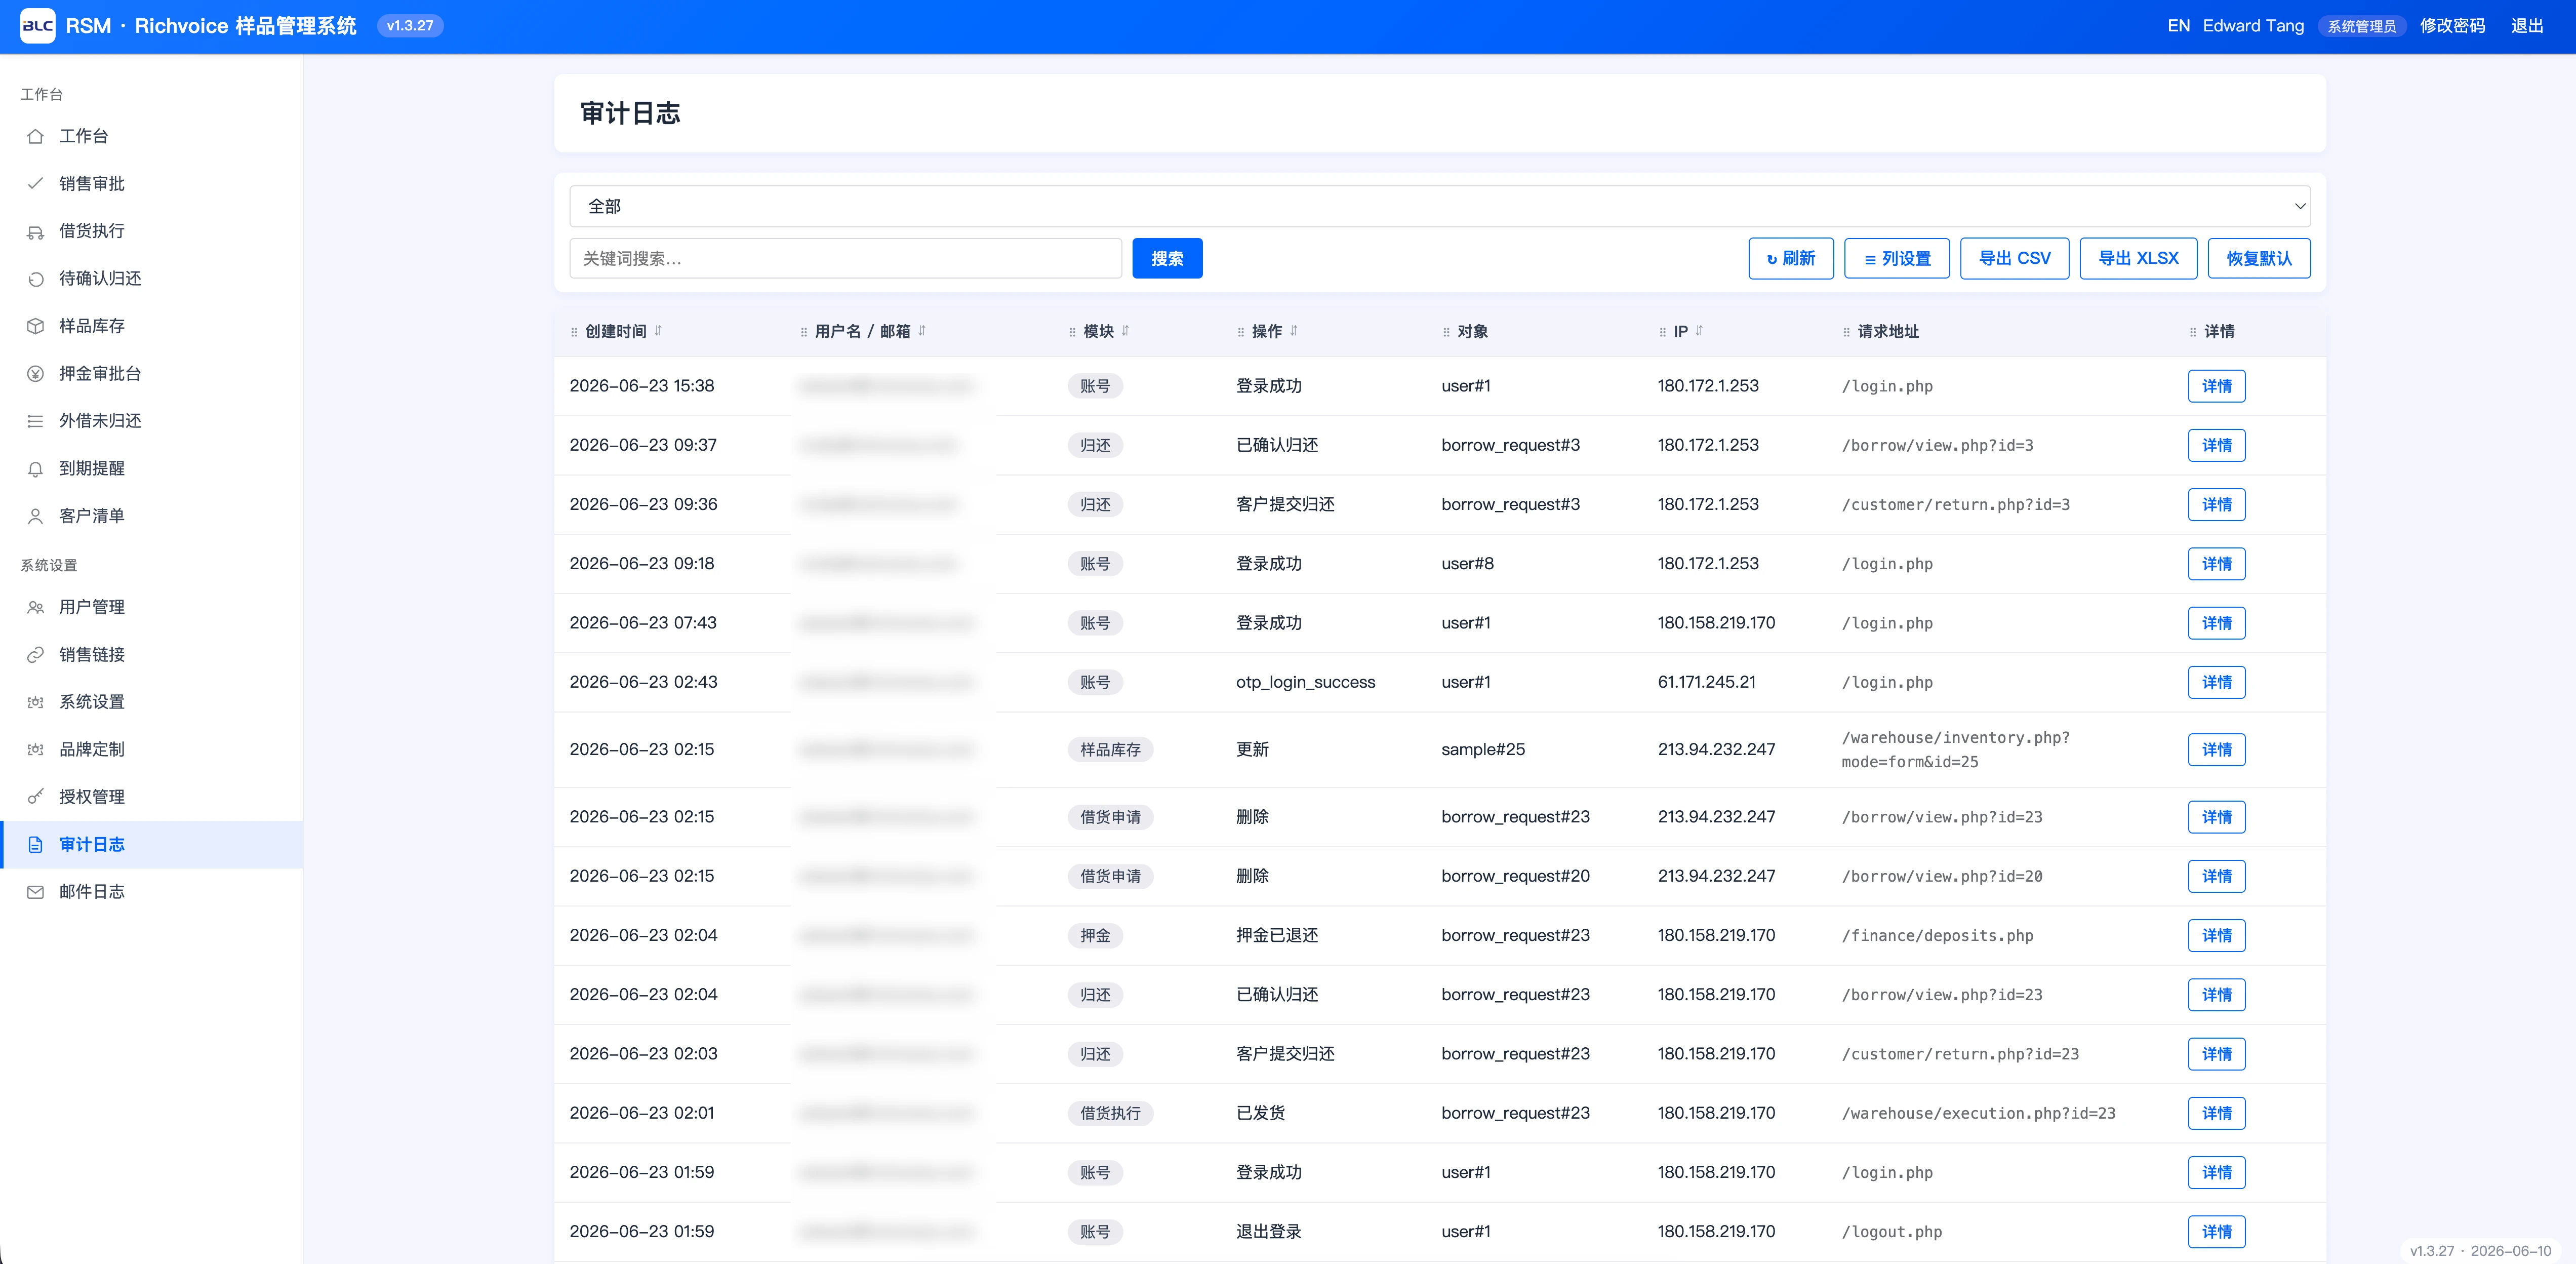Click the 样品库存 module tag in table

click(x=1110, y=750)
